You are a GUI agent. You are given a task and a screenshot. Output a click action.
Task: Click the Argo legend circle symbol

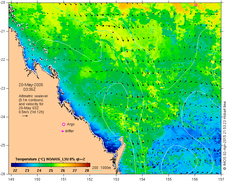coord(64,124)
